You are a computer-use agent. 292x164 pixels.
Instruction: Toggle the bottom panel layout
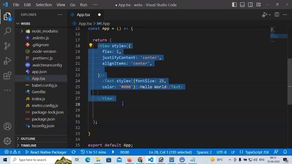[242, 5]
